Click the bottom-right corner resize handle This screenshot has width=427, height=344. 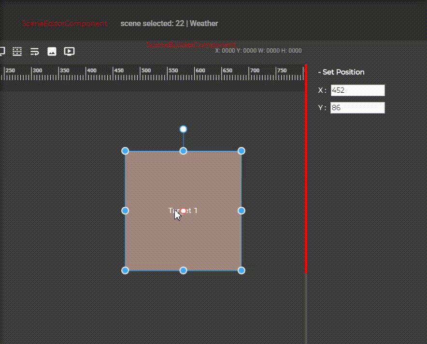coord(242,270)
